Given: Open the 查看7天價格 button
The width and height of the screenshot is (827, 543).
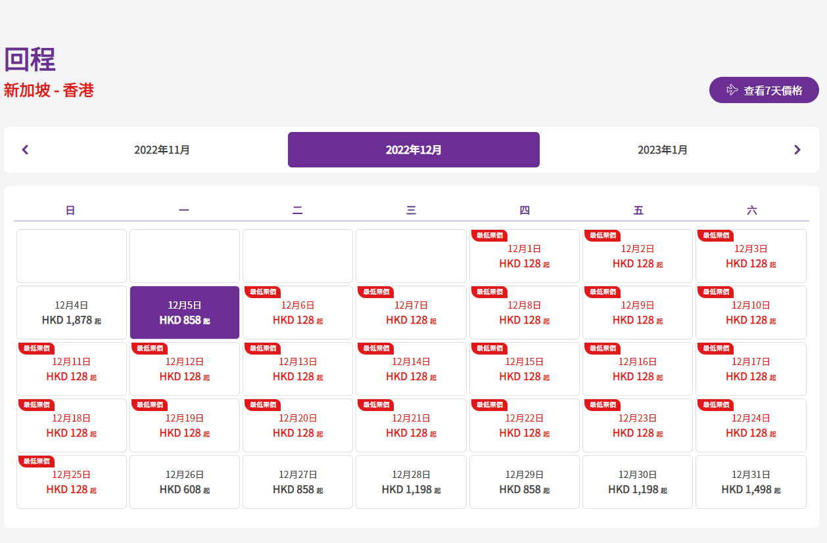Looking at the screenshot, I should (x=764, y=91).
